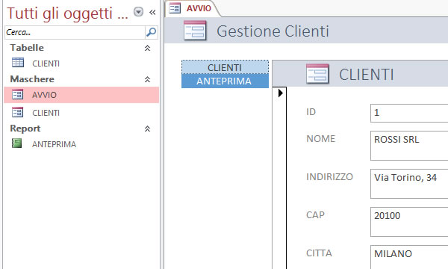Screen dimensions: 448x269
Task: Click the NOME field containing ROSSI SRL
Action: tap(409, 146)
